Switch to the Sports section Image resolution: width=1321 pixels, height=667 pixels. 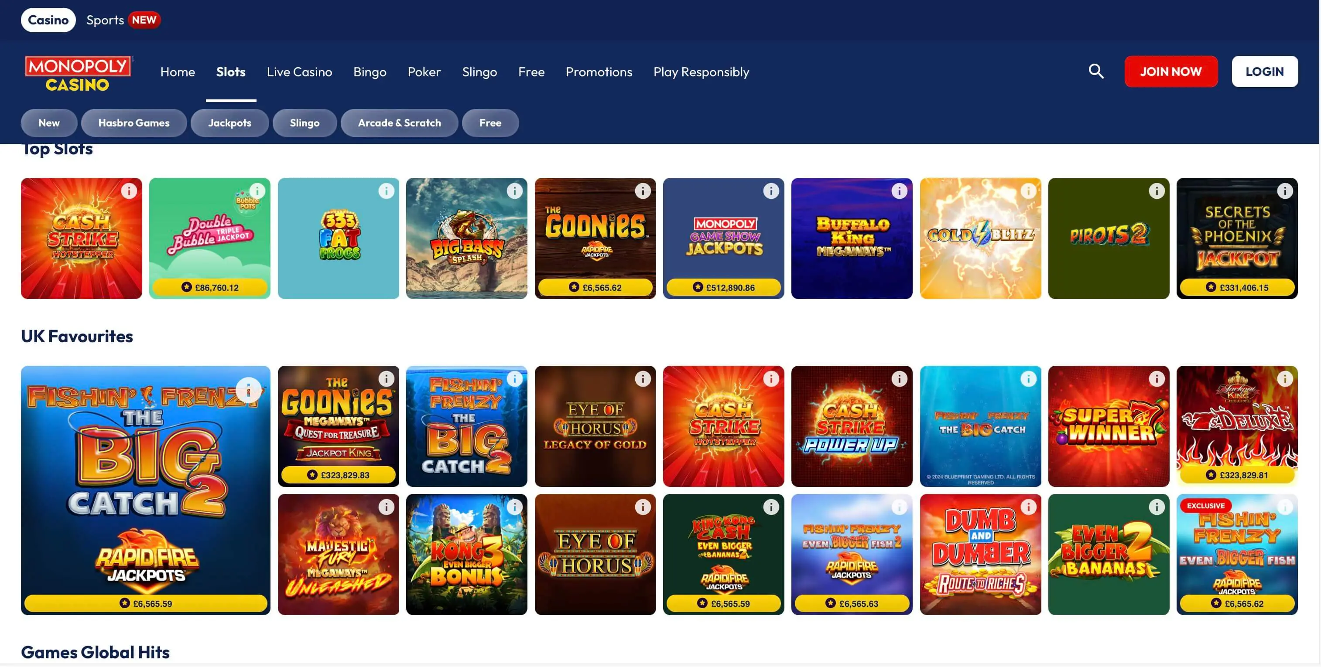point(105,20)
